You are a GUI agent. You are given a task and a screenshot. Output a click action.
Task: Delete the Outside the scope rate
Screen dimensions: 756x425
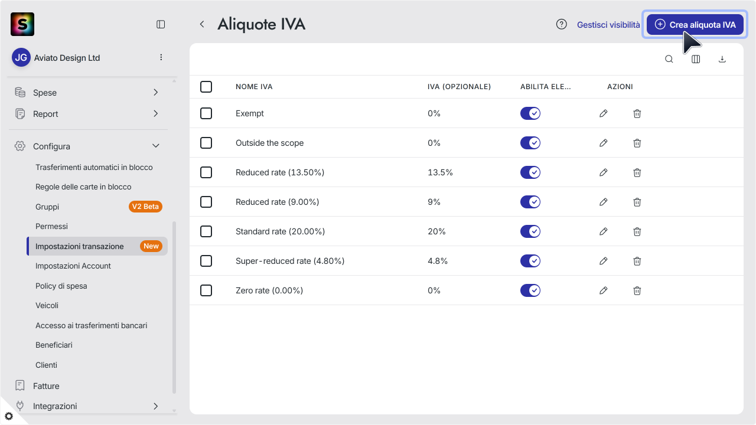coord(637,143)
